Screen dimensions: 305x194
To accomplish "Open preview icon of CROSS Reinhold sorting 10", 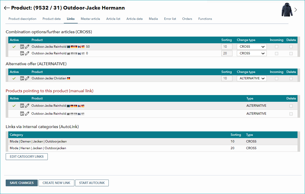I will pos(22,47).
